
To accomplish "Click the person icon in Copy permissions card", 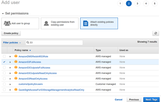I will [x=46, y=23].
